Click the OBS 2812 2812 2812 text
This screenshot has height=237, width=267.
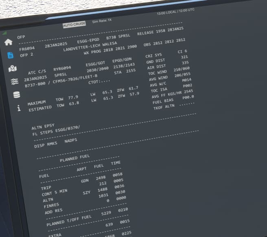[x=164, y=42]
